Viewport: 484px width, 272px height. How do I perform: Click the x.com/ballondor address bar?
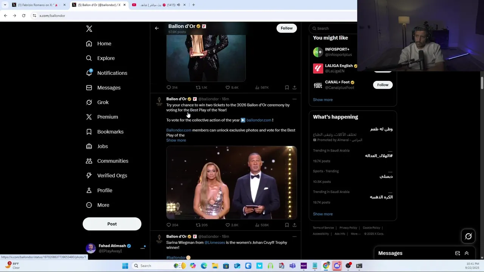[x=193, y=15]
